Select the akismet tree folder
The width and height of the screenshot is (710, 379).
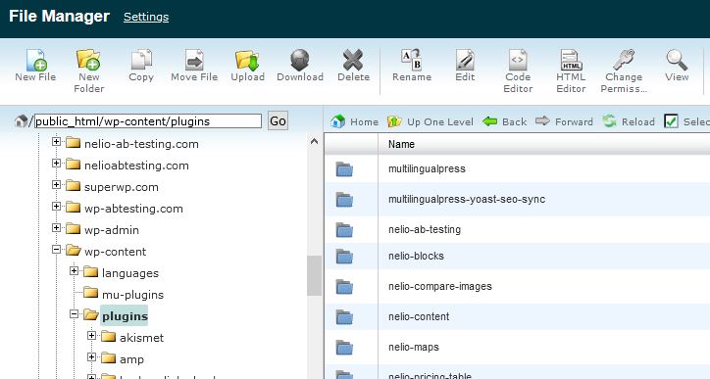pyautogui.click(x=142, y=338)
